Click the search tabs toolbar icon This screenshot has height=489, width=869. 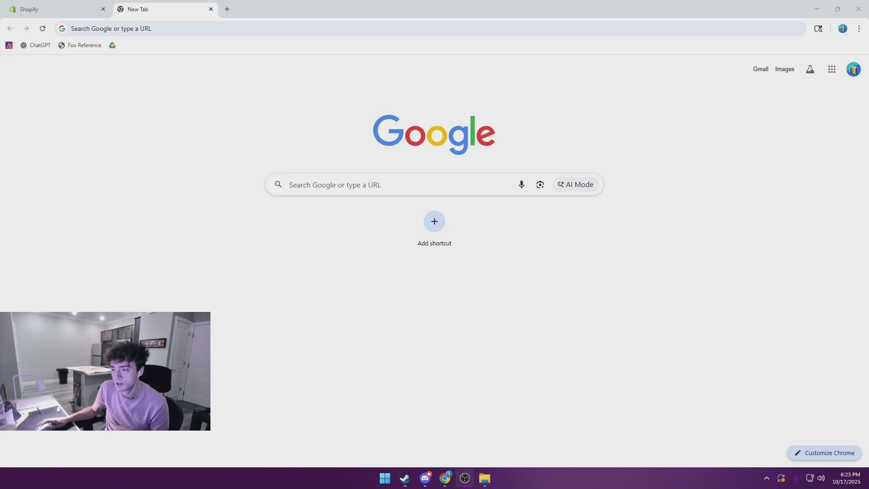click(818, 29)
